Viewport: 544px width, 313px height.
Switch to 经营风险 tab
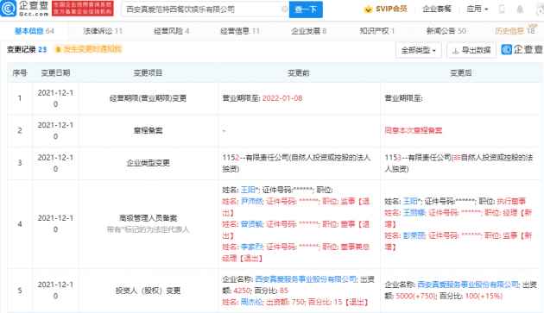click(x=171, y=31)
